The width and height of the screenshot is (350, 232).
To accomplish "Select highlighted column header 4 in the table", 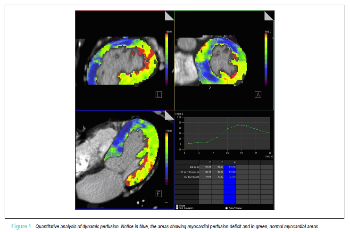I will [x=230, y=162].
